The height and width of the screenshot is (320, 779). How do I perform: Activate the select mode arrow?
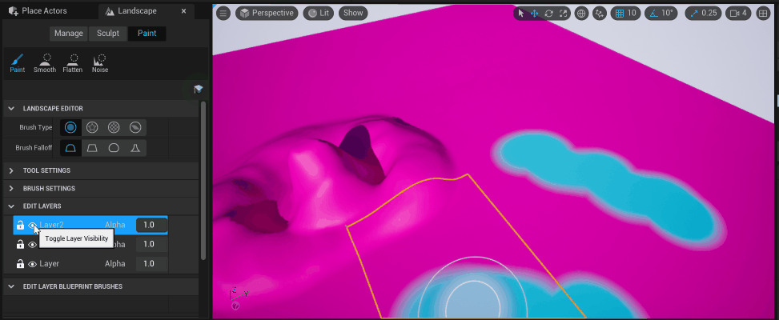520,14
